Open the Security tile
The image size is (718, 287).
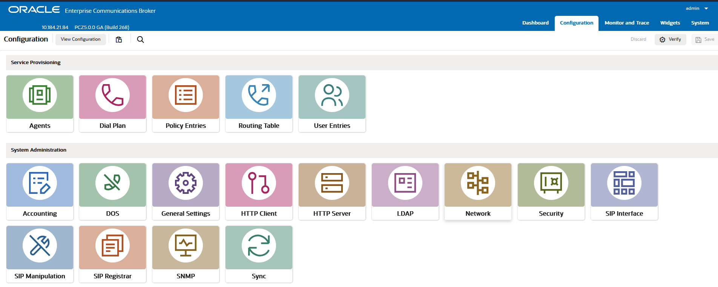[x=551, y=192]
